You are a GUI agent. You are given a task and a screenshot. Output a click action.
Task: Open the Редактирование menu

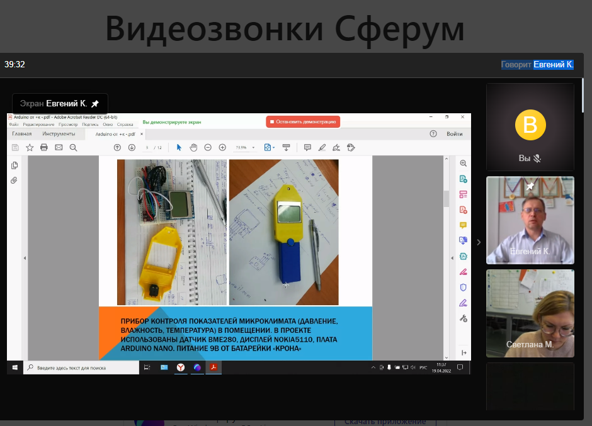click(x=38, y=124)
